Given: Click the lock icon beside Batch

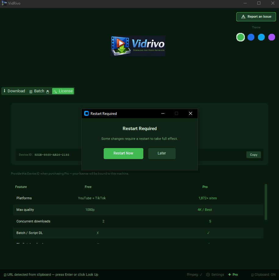Looking at the screenshot, I should click(x=48, y=92).
